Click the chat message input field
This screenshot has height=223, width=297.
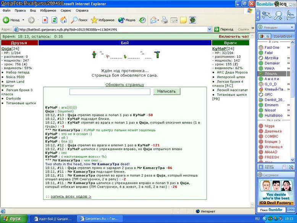[110, 92]
